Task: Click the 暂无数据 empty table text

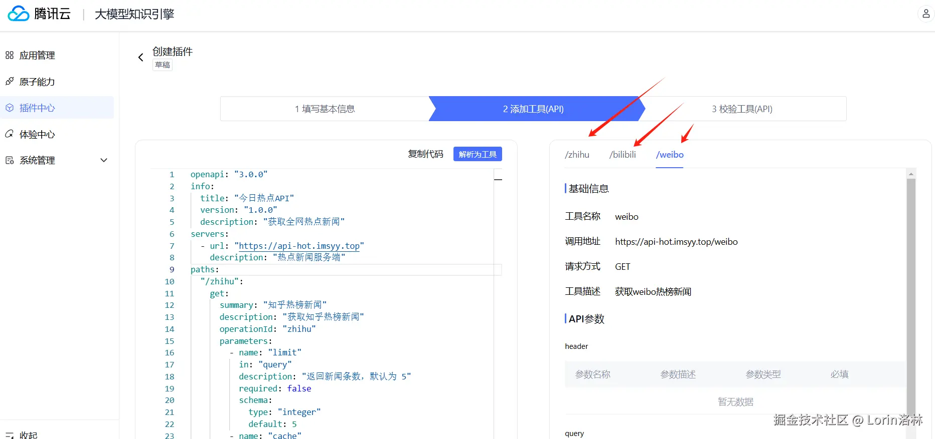Action: (x=735, y=402)
